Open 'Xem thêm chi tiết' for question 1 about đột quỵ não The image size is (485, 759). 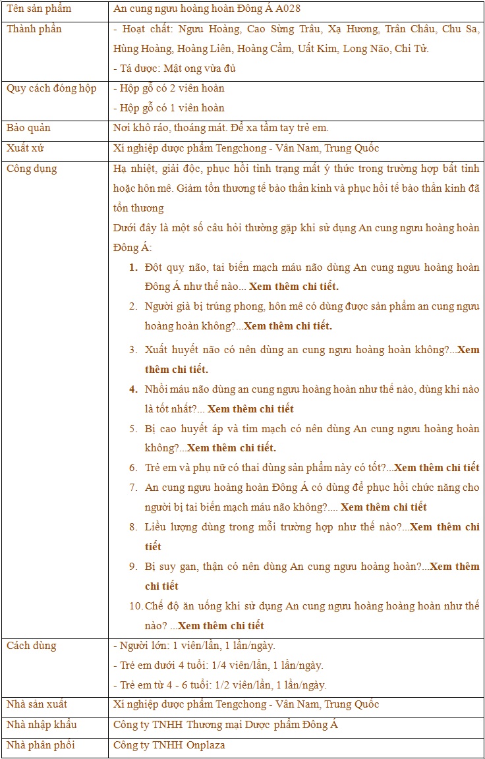coord(294,286)
